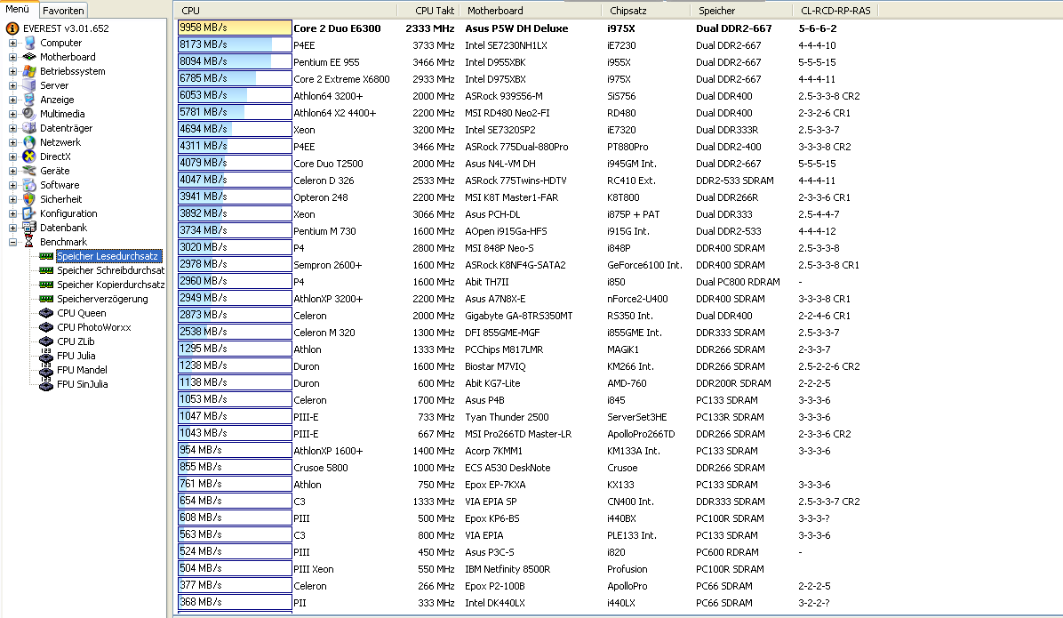
Task: Sort by the Speicher column header
Action: point(741,10)
